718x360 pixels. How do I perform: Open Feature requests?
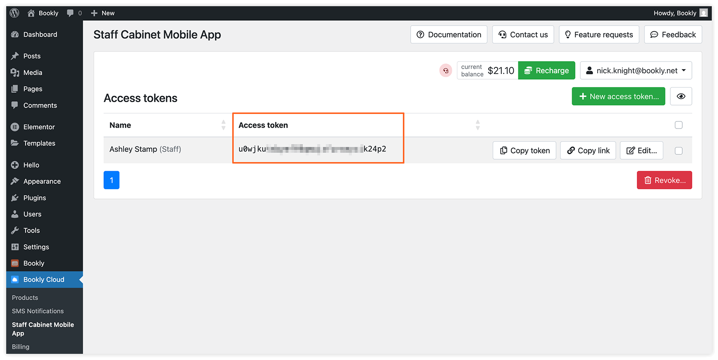pyautogui.click(x=599, y=34)
